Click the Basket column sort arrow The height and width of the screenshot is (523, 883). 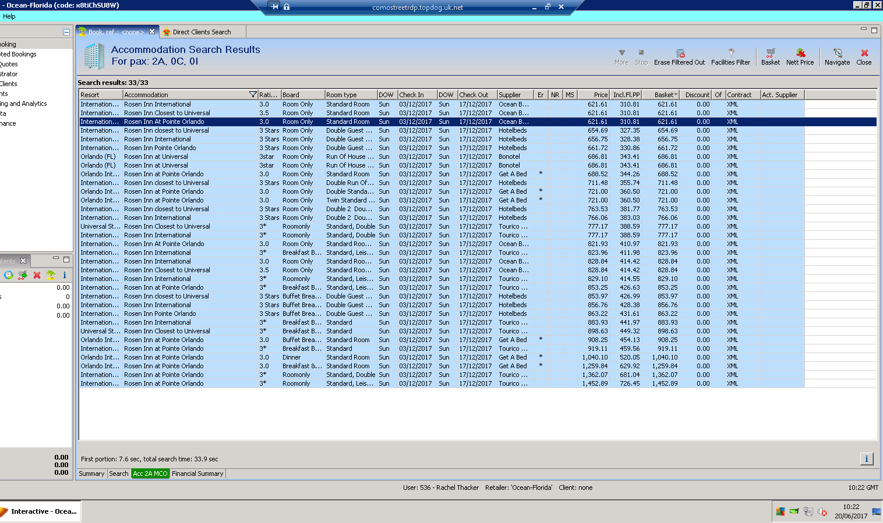[676, 95]
